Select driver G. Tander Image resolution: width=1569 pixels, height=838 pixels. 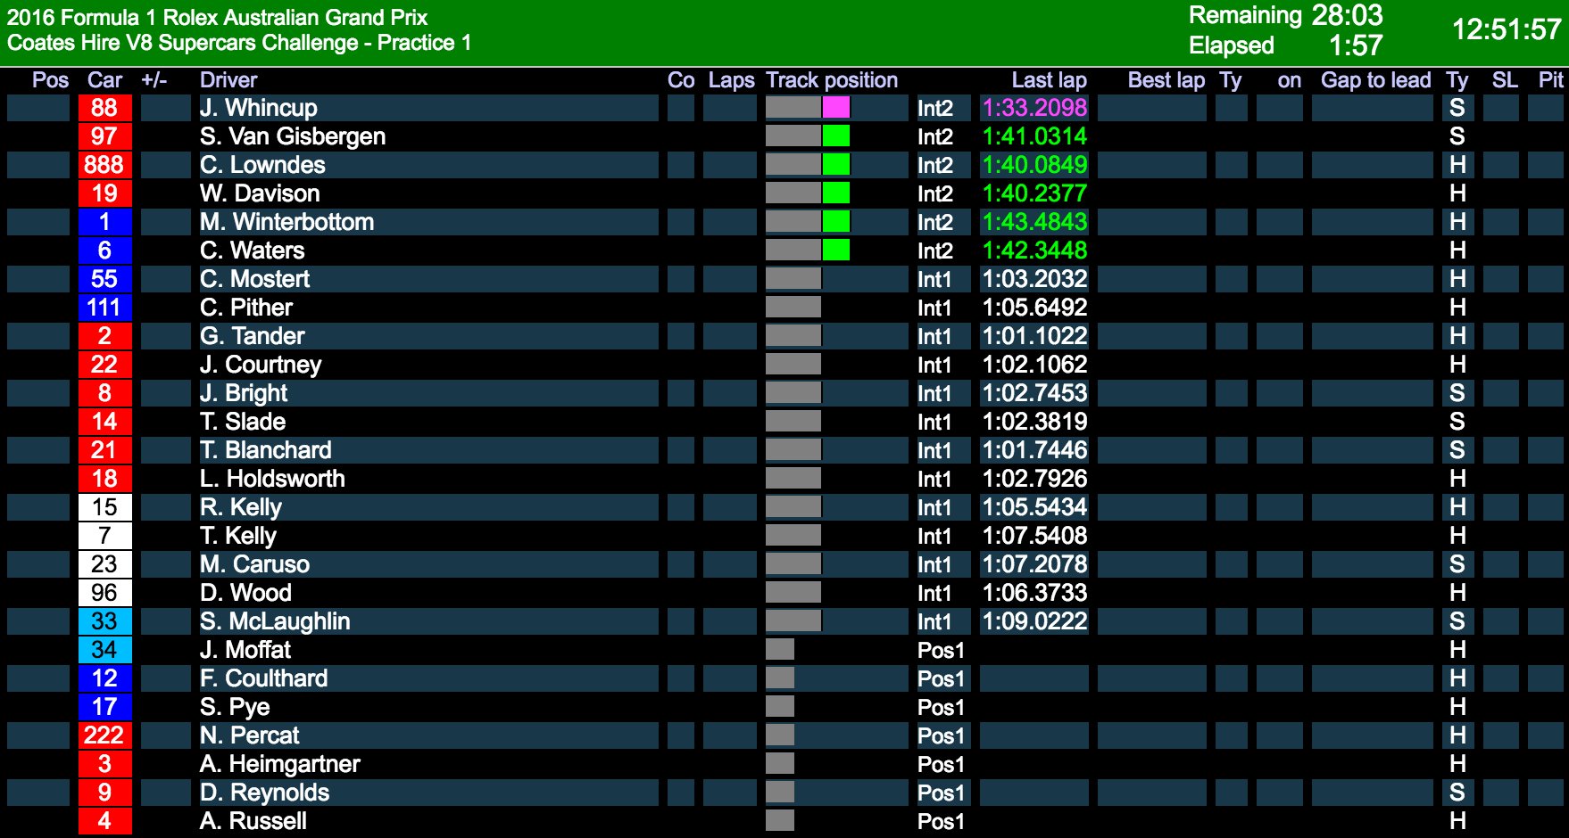tap(253, 336)
